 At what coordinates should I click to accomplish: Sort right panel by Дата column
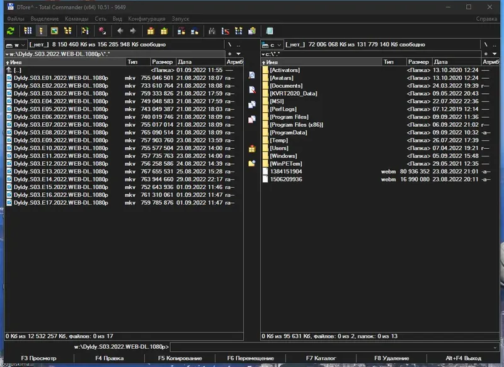pos(456,62)
